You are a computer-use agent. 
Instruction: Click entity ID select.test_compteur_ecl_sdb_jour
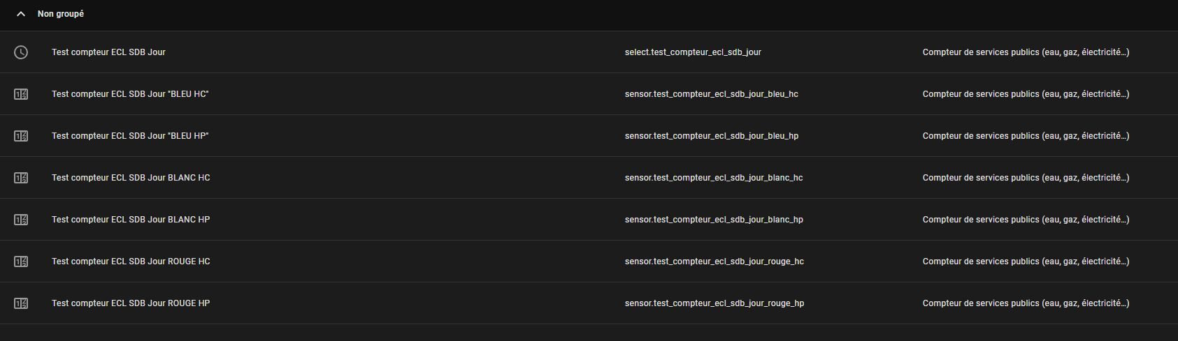point(693,52)
